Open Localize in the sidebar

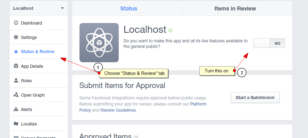(39, 124)
